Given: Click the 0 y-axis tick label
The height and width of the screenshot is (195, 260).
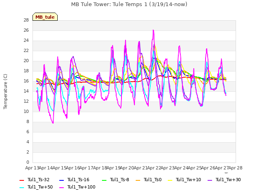Looking at the screenshot, I should pyautogui.click(x=28, y=162).
